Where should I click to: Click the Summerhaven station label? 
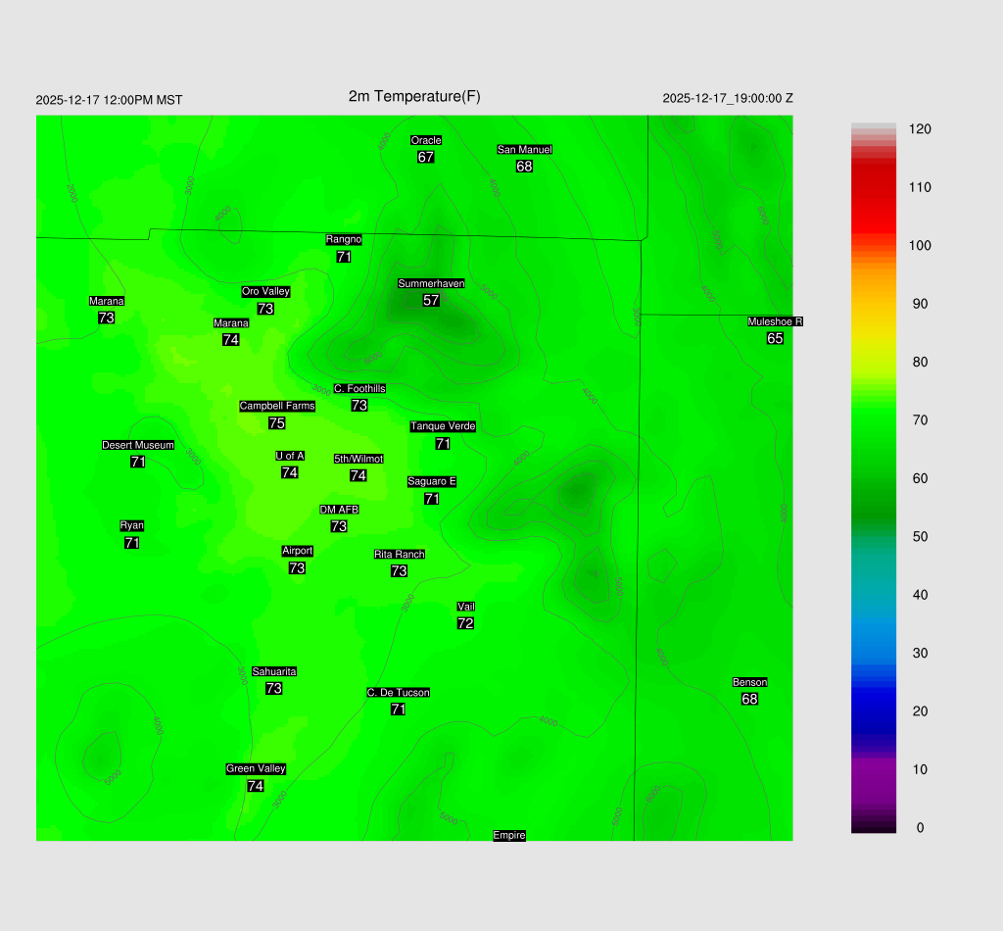coord(431,283)
